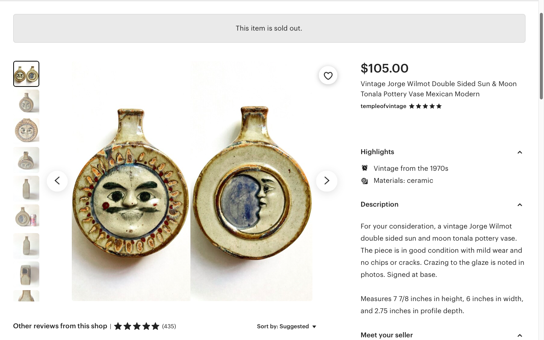The image size is (544, 340).
Task: Go to the previous product photo
Action: pyautogui.click(x=57, y=181)
